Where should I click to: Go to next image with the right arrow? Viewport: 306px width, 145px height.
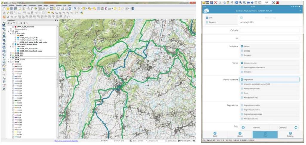252,2
